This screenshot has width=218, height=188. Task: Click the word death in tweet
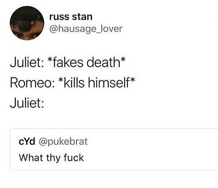click(104, 62)
